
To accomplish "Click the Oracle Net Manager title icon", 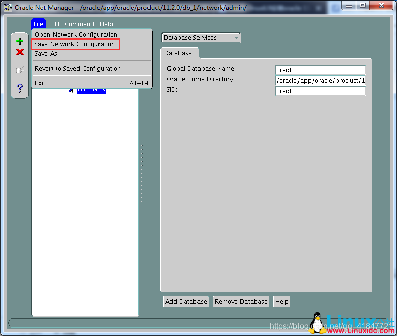I will 8,8.
